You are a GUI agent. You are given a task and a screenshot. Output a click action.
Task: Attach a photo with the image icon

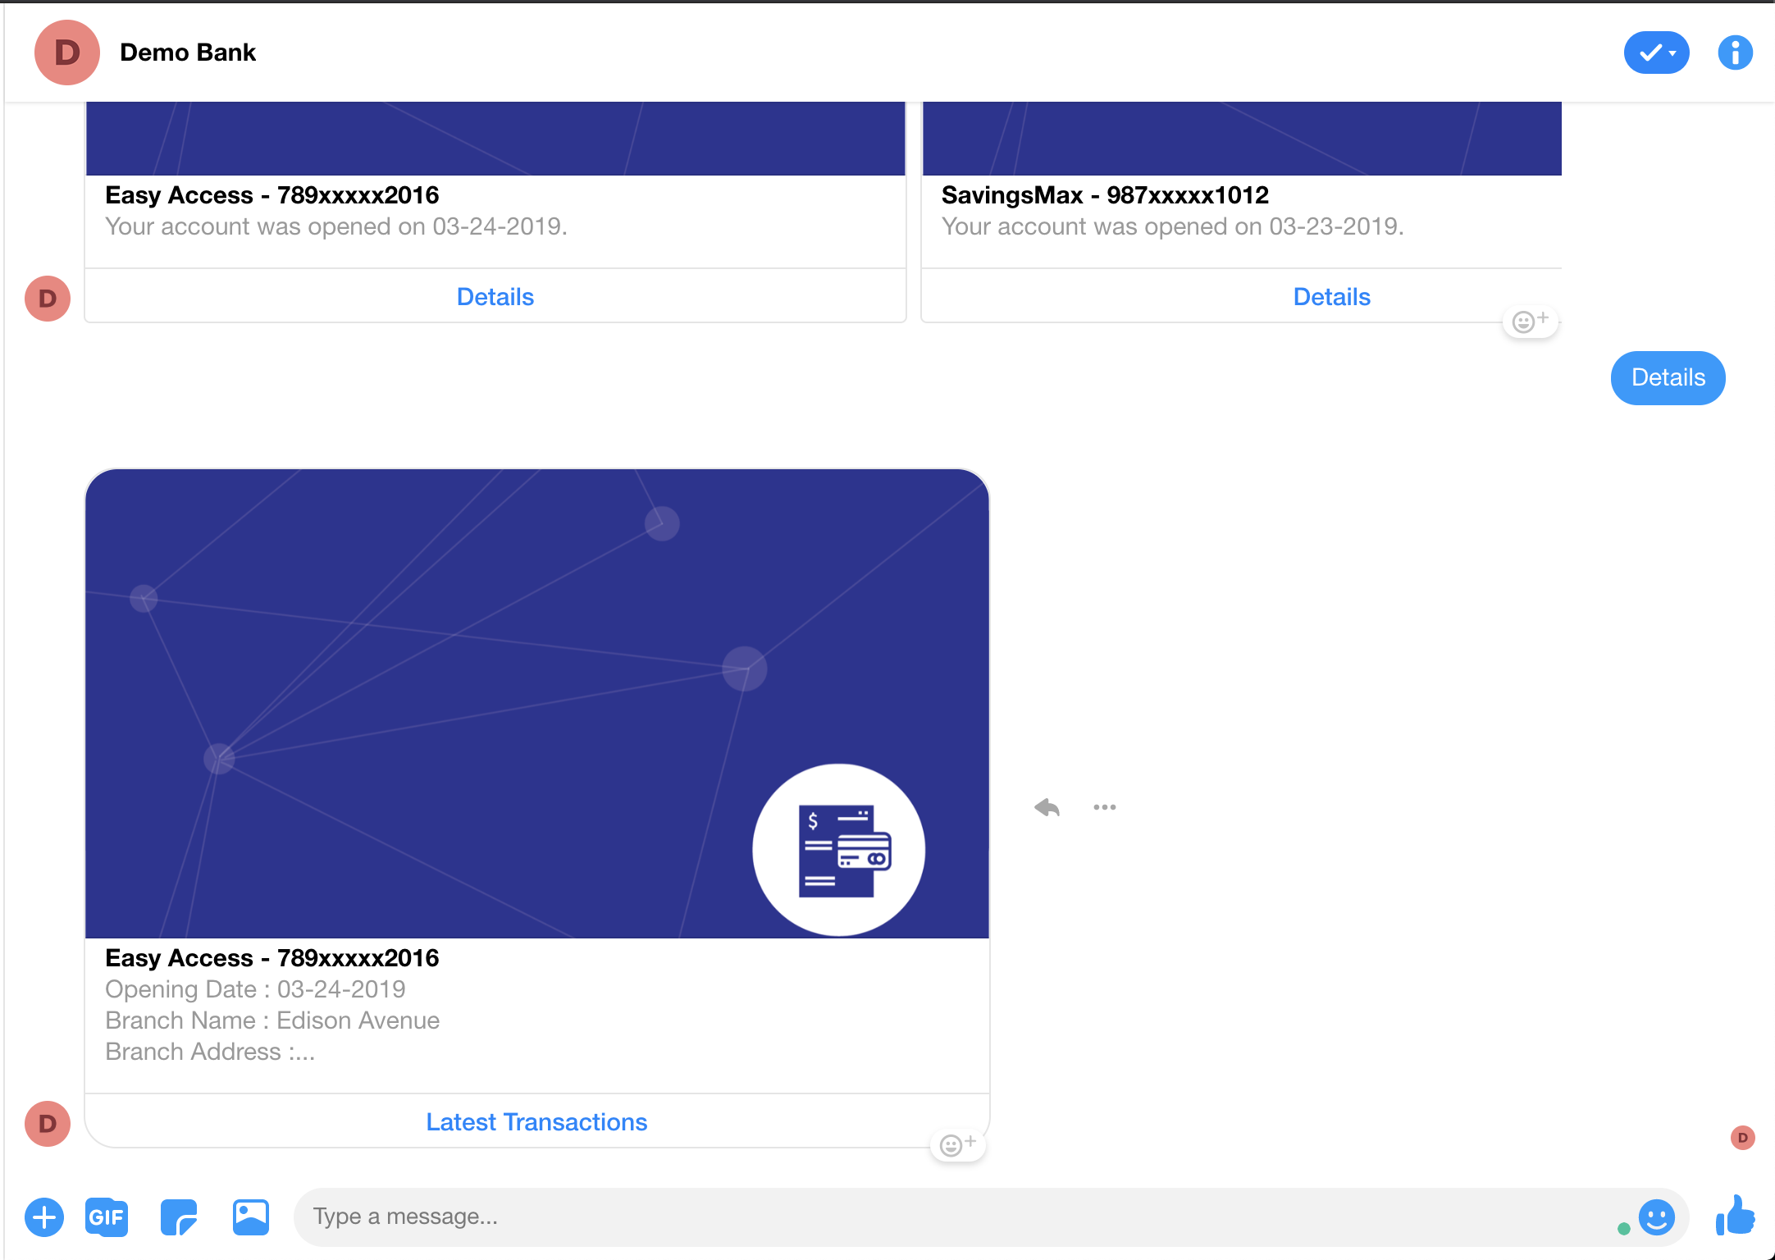[251, 1217]
